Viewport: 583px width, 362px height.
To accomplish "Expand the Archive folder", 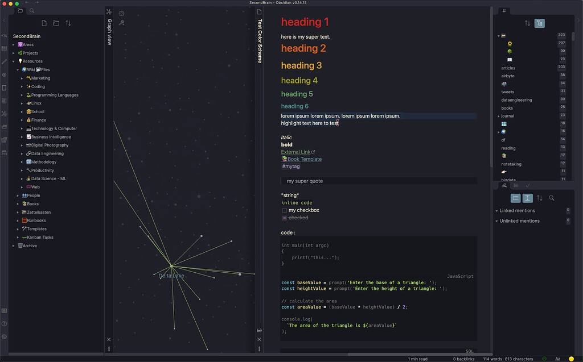I will tap(14, 246).
